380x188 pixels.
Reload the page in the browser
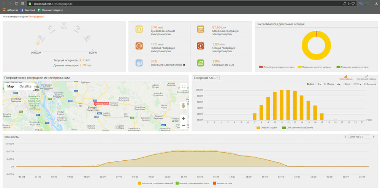16,4
